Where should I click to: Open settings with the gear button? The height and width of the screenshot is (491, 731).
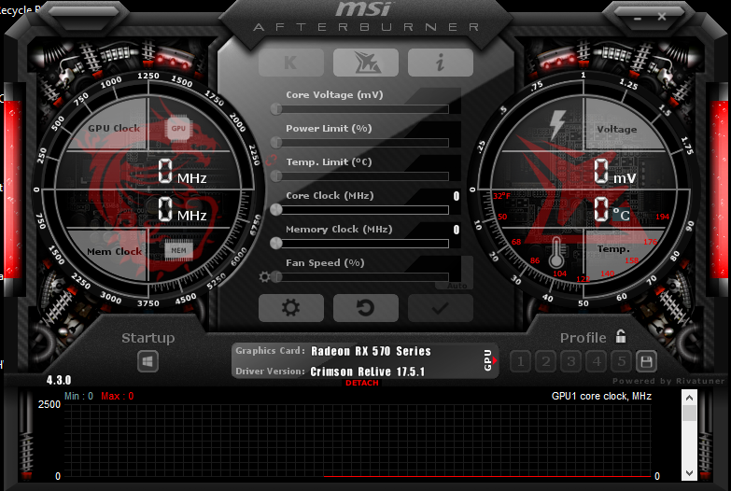coord(291,308)
